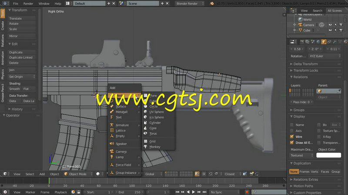Enable the Axis display checkbox
348x195 pixels.
tap(292, 131)
